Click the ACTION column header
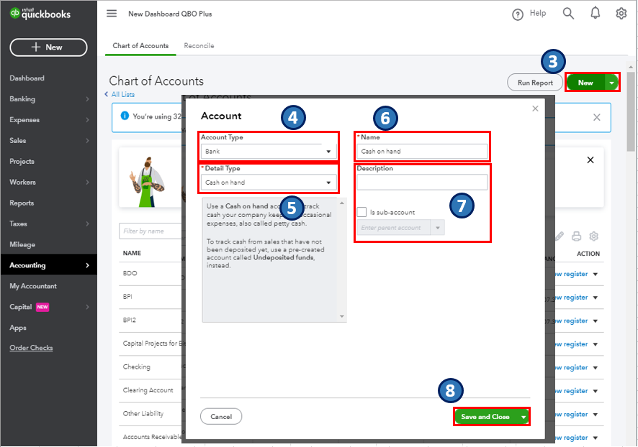 [588, 254]
